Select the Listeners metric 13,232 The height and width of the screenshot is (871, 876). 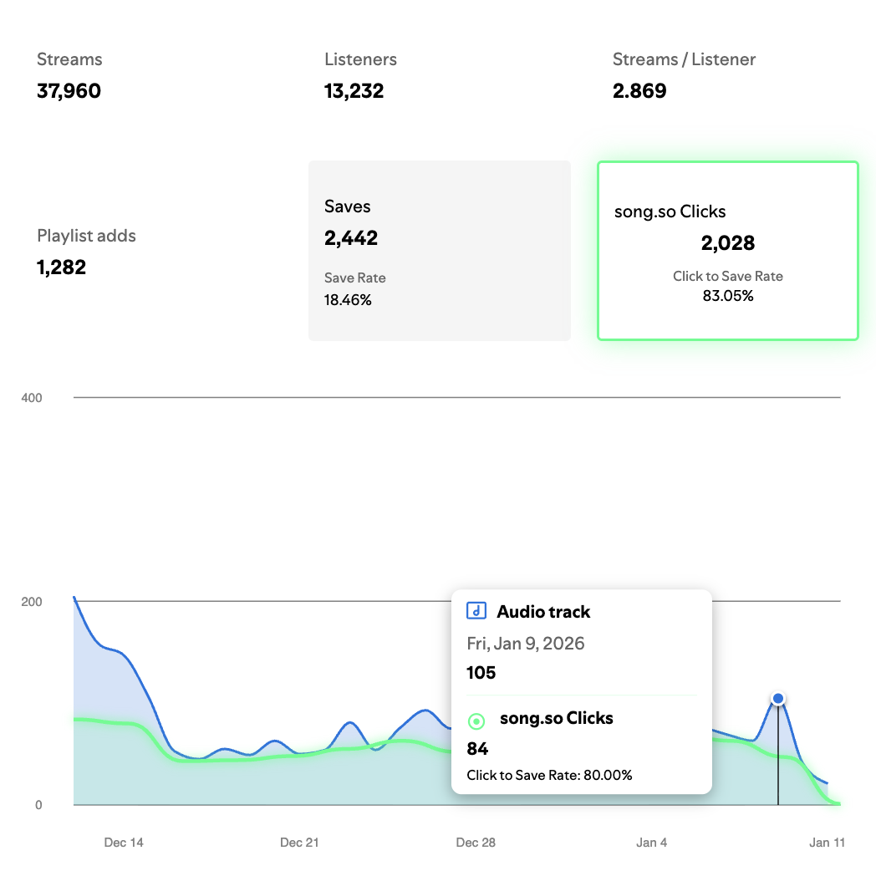coord(354,90)
